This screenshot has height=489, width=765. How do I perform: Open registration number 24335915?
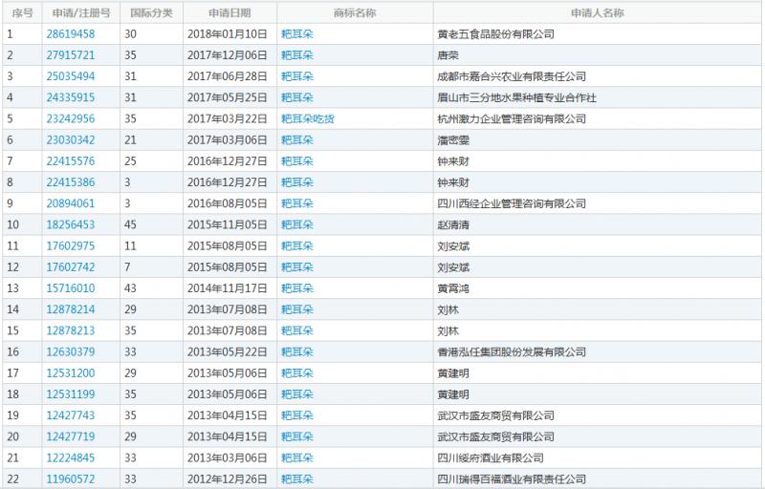click(x=70, y=97)
